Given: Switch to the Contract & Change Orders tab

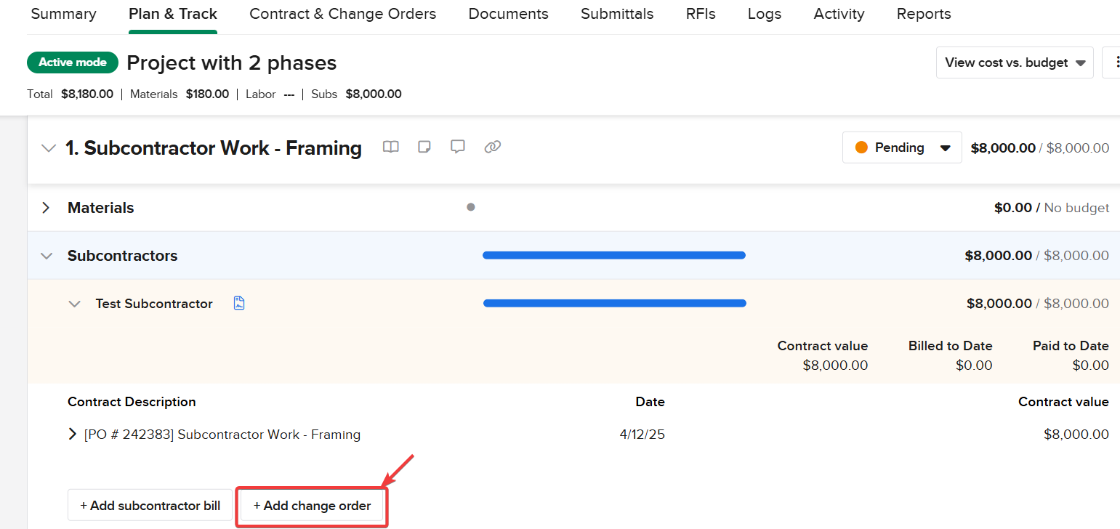Looking at the screenshot, I should click(x=342, y=14).
